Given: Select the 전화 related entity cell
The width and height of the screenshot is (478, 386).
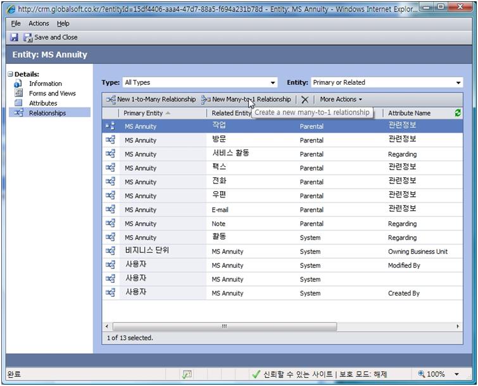Looking at the screenshot, I should 219,181.
